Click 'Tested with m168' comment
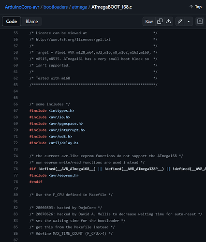 tap(53, 78)
